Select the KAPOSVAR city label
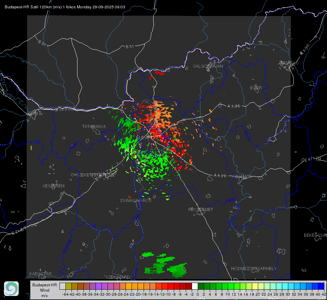This screenshot has height=300, width=327. pyautogui.click(x=40, y=274)
